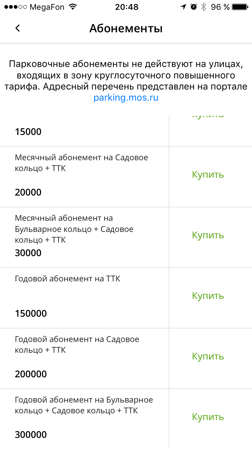Open the parking.mos.ru link
This screenshot has height=449, width=252.
[x=126, y=98]
